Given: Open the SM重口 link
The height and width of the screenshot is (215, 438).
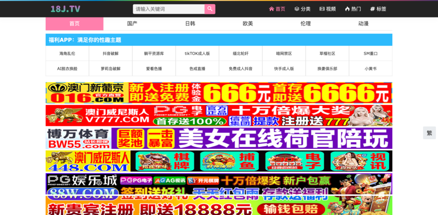Looking at the screenshot, I should pos(370,53).
